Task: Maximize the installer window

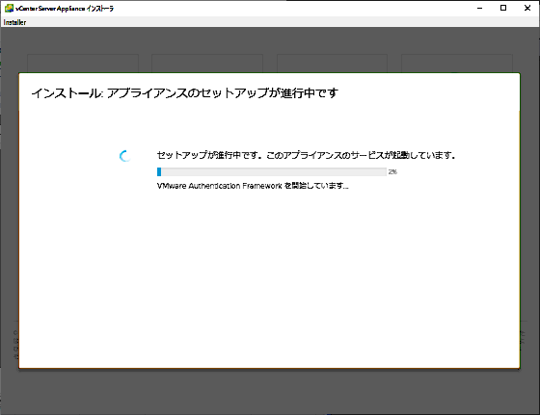Action: click(503, 8)
